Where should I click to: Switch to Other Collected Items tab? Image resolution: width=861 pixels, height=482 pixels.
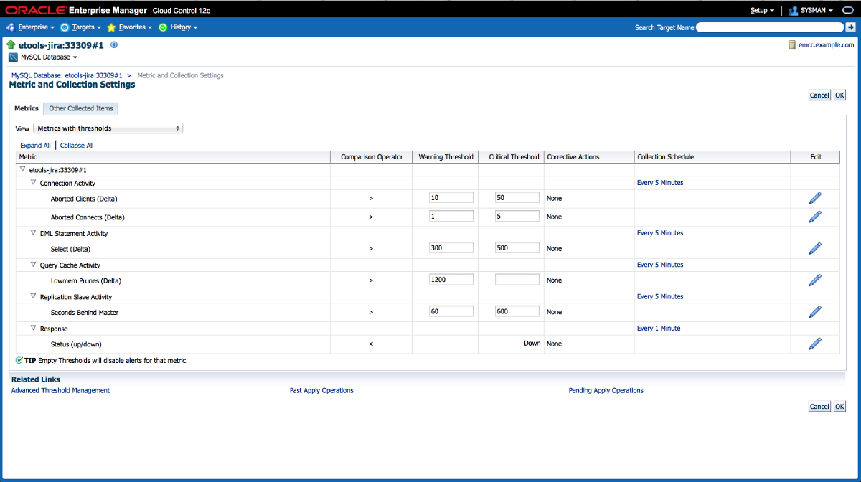pyautogui.click(x=80, y=108)
